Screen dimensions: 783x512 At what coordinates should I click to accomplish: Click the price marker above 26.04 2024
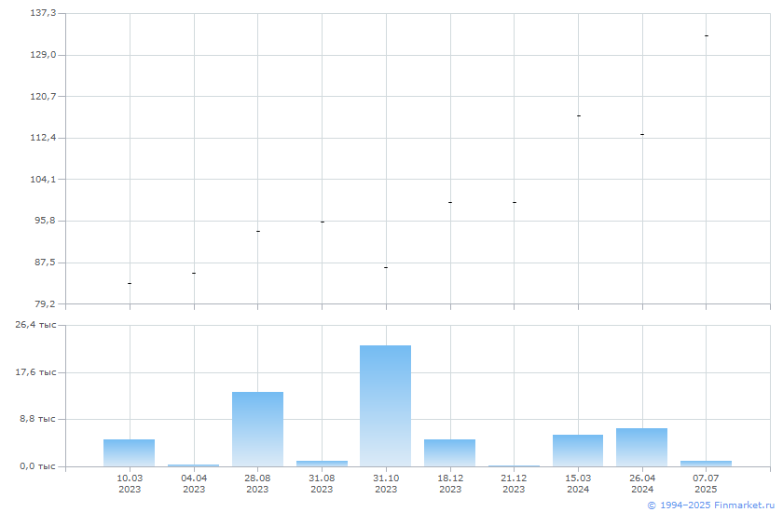tap(642, 134)
